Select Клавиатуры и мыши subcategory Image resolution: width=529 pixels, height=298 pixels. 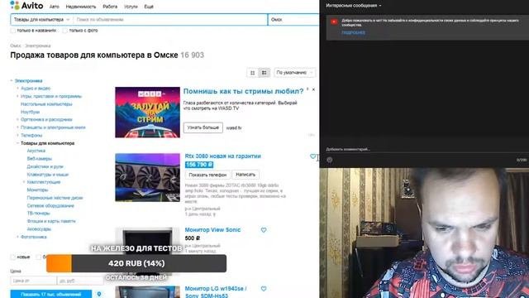[48, 175]
